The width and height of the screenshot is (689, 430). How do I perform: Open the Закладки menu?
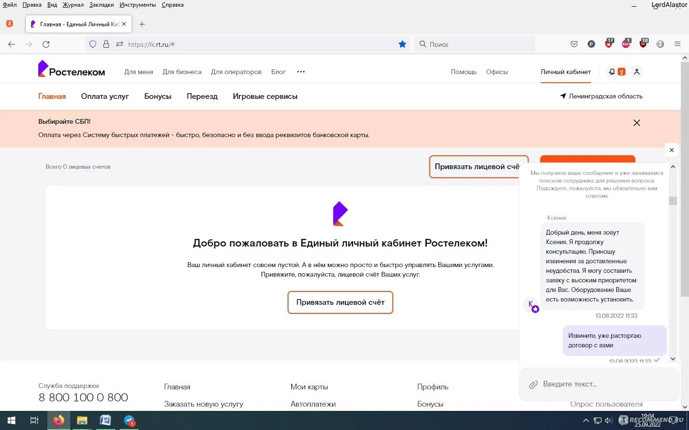[x=101, y=5]
